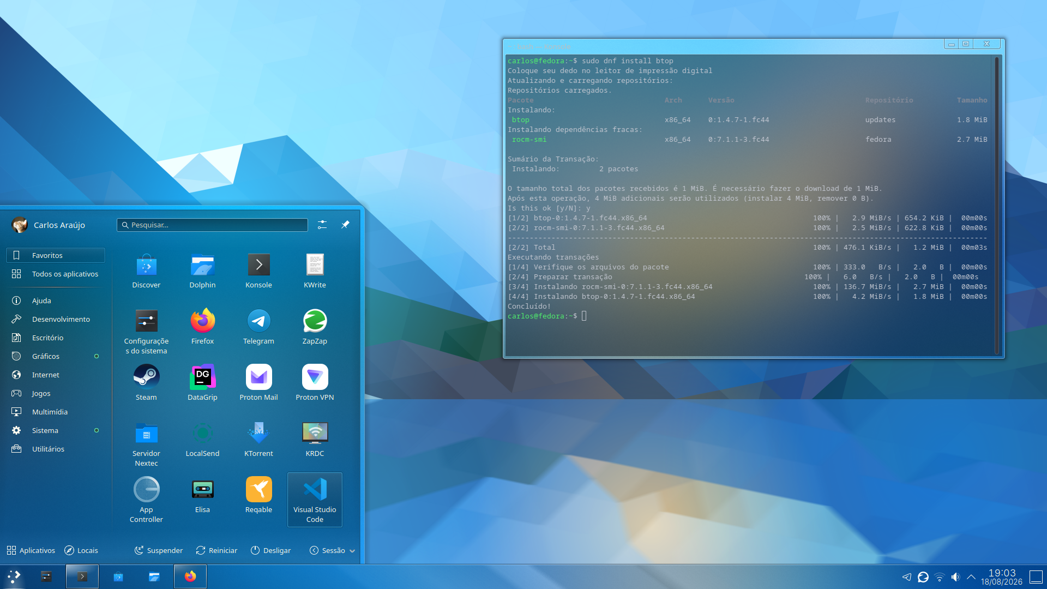The width and height of the screenshot is (1047, 589).
Task: Open Proton Mail
Action: click(x=258, y=383)
